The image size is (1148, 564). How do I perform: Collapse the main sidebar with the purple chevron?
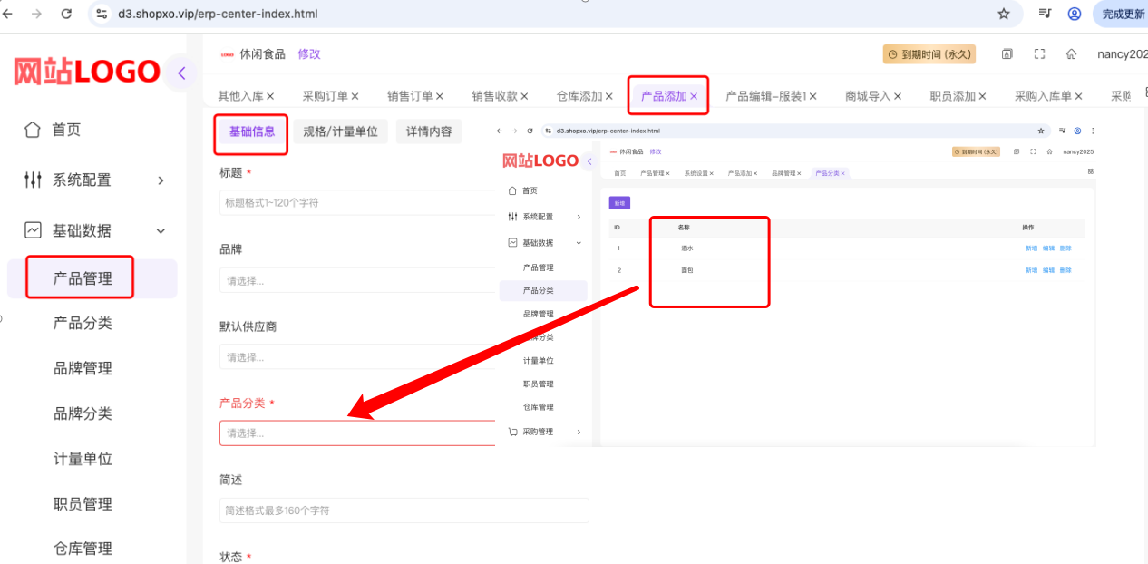[x=181, y=73]
